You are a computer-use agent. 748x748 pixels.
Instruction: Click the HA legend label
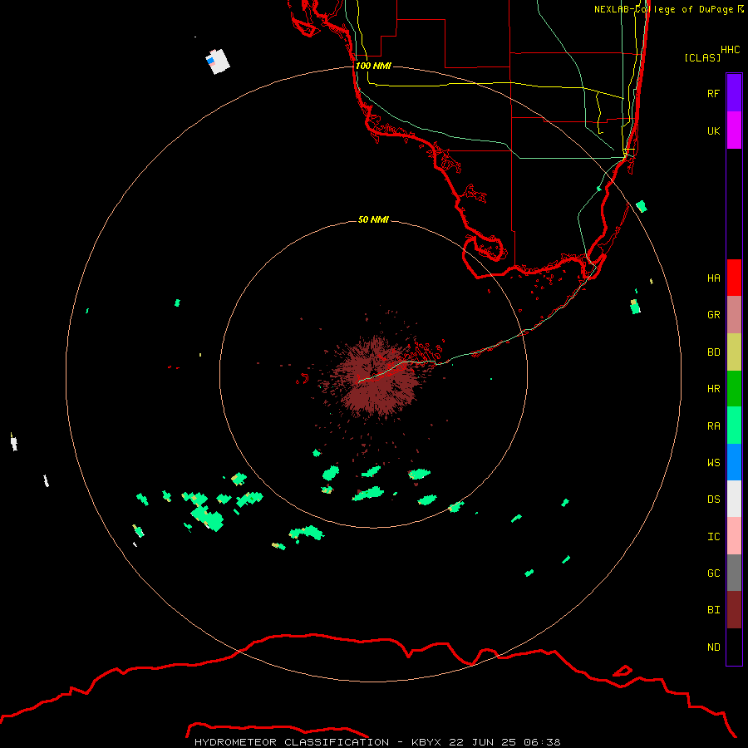point(713,278)
